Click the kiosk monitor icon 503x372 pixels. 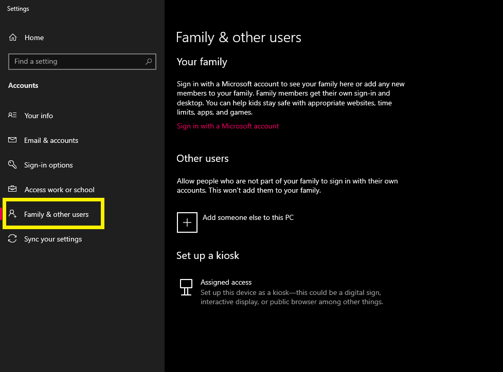click(186, 287)
